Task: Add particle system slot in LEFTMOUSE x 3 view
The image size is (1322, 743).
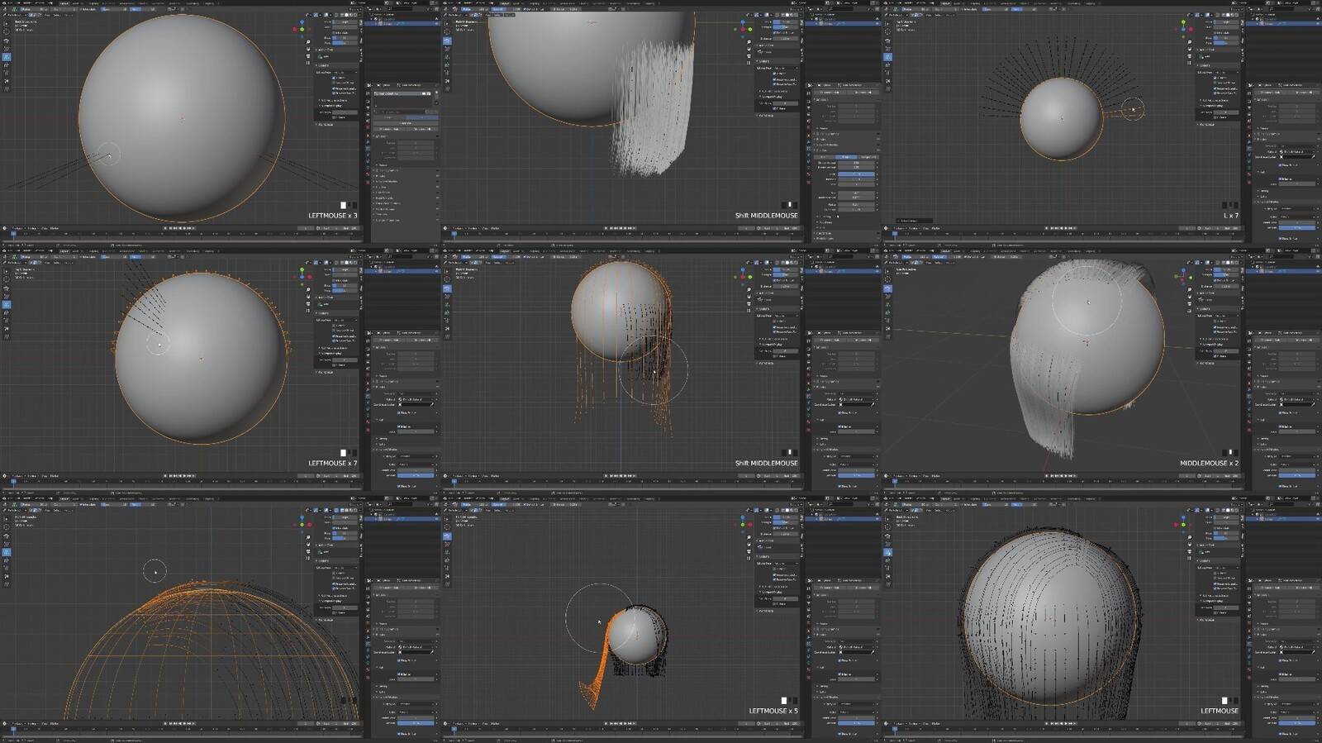Action: click(x=436, y=92)
